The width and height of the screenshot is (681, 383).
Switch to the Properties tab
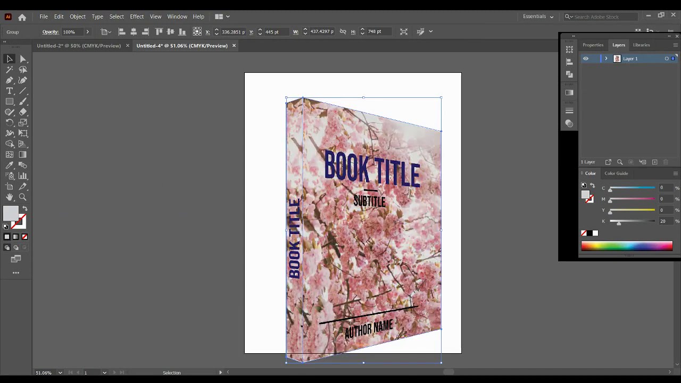[593, 45]
